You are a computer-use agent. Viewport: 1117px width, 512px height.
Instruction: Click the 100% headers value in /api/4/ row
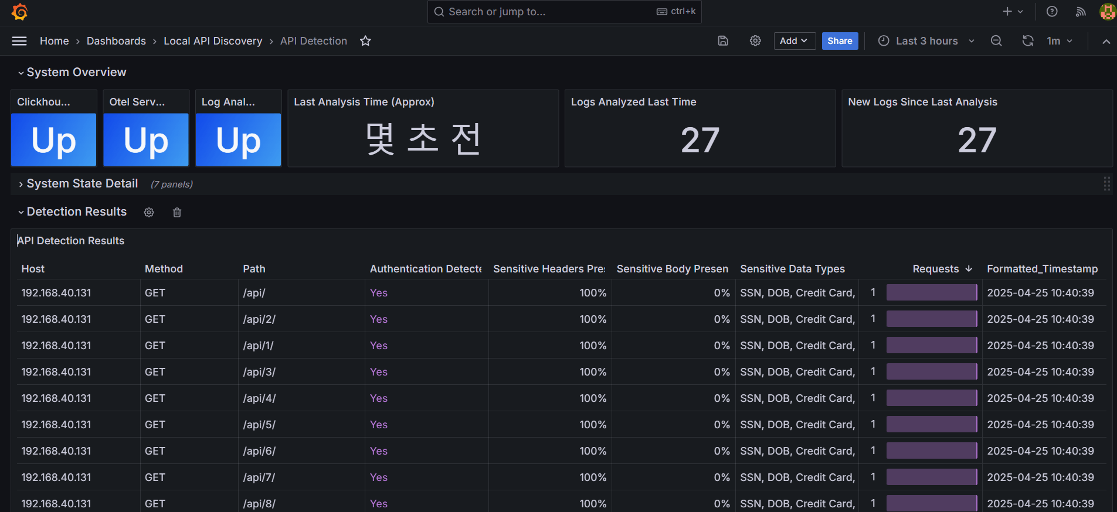click(x=593, y=398)
